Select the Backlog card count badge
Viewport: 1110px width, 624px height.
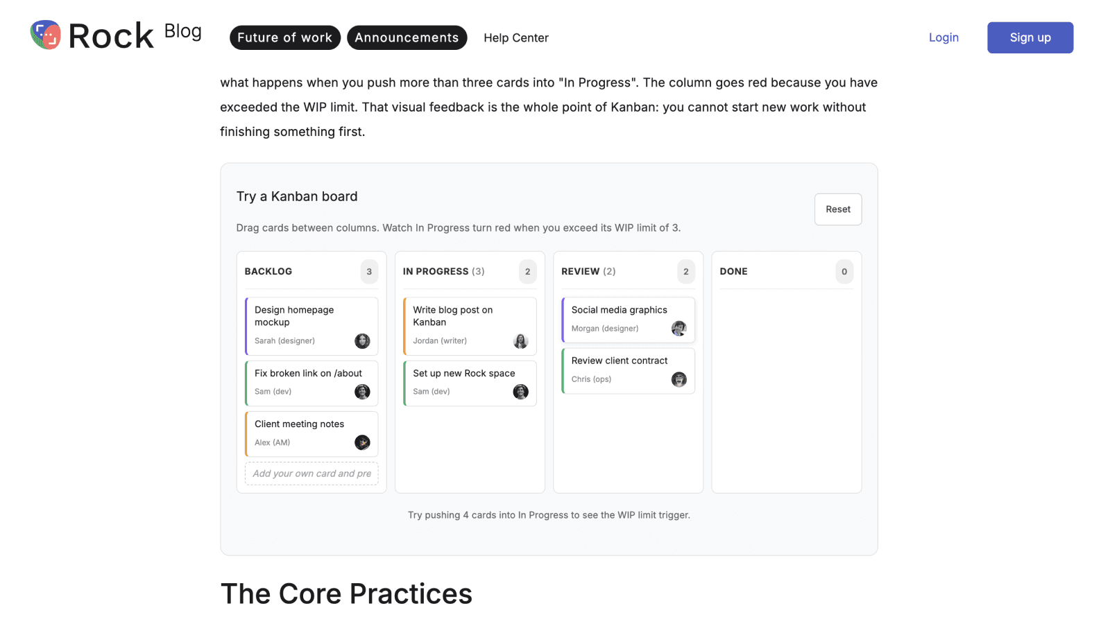tap(369, 272)
